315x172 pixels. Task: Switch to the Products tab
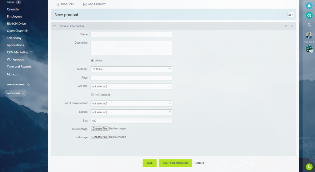click(x=65, y=4)
